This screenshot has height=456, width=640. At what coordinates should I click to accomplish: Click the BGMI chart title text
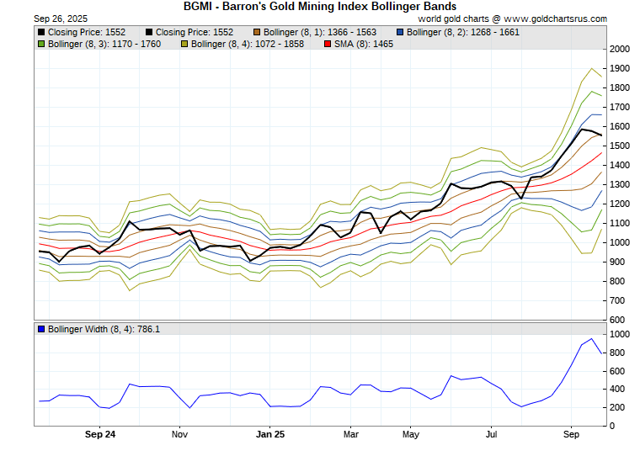[x=319, y=6]
